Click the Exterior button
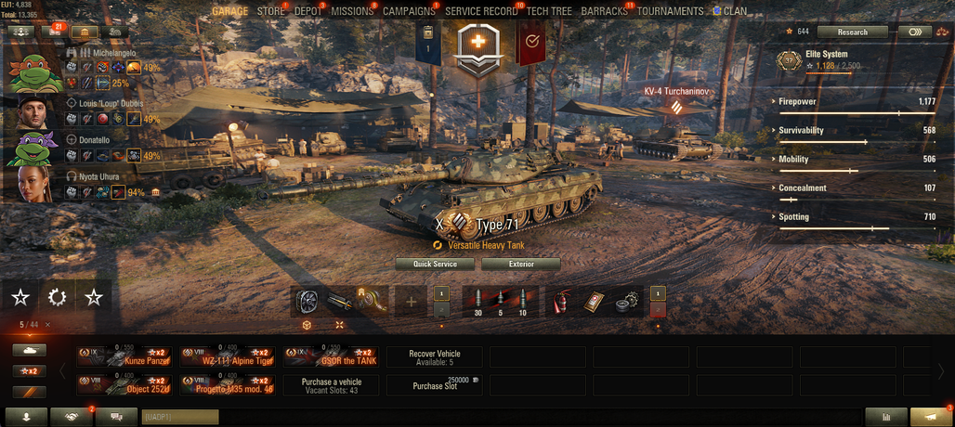Screen dimensions: 955x427 pos(521,264)
